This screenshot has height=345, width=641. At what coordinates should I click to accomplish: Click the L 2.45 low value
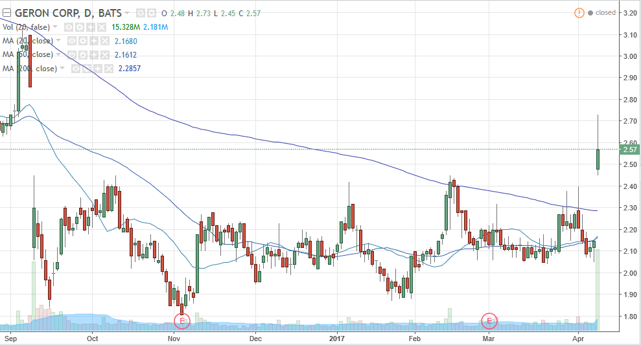(x=224, y=14)
